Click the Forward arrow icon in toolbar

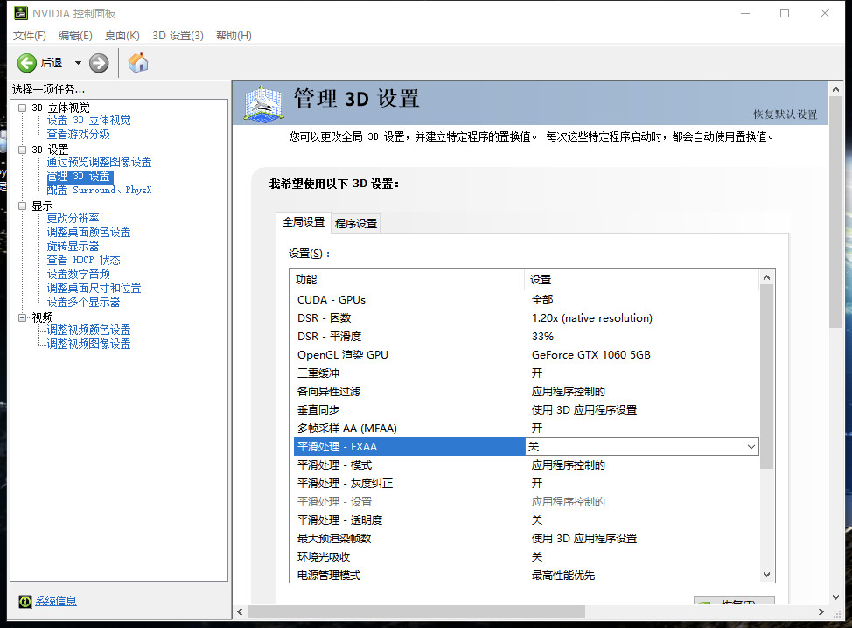(x=99, y=63)
